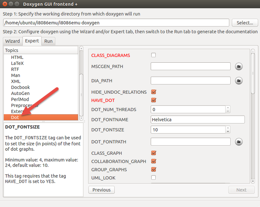Click the DOT_NUM_THREADS value field
The width and height of the screenshot is (260, 207).
coord(188,109)
